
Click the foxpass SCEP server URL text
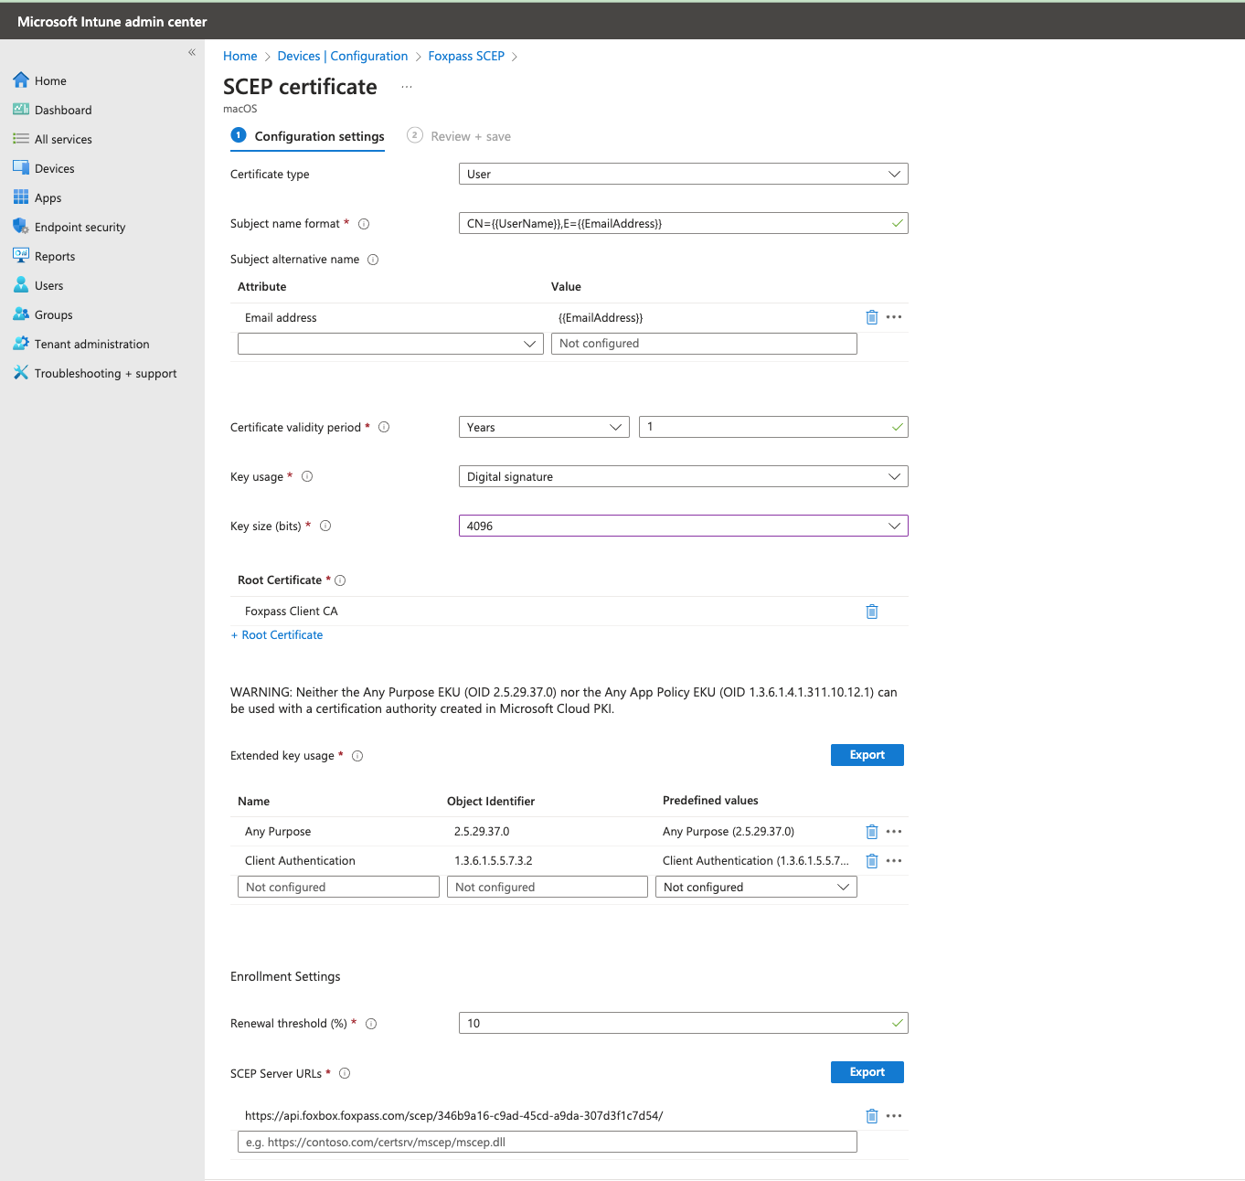click(x=454, y=1116)
